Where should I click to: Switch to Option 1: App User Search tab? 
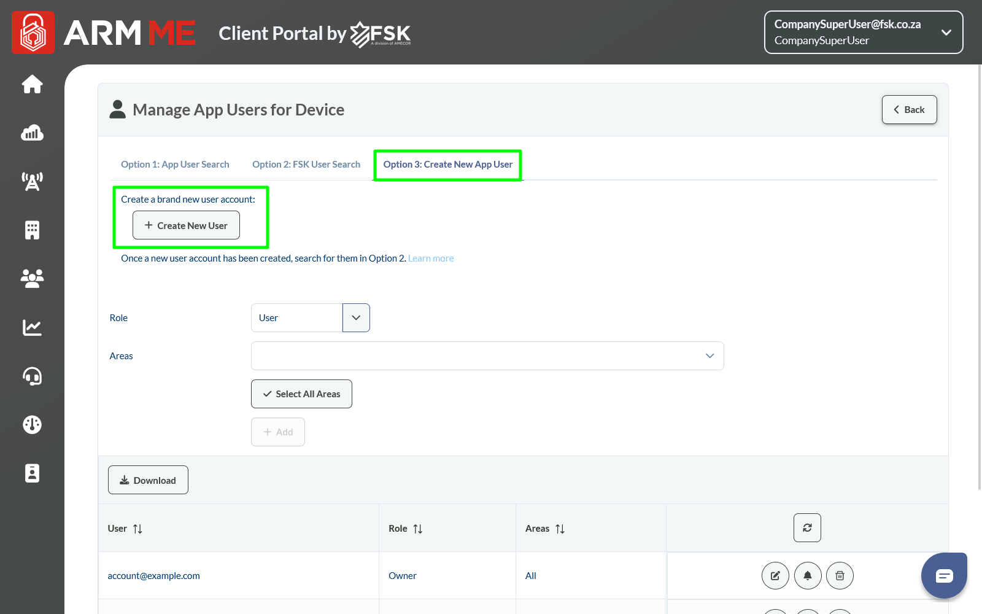click(175, 165)
